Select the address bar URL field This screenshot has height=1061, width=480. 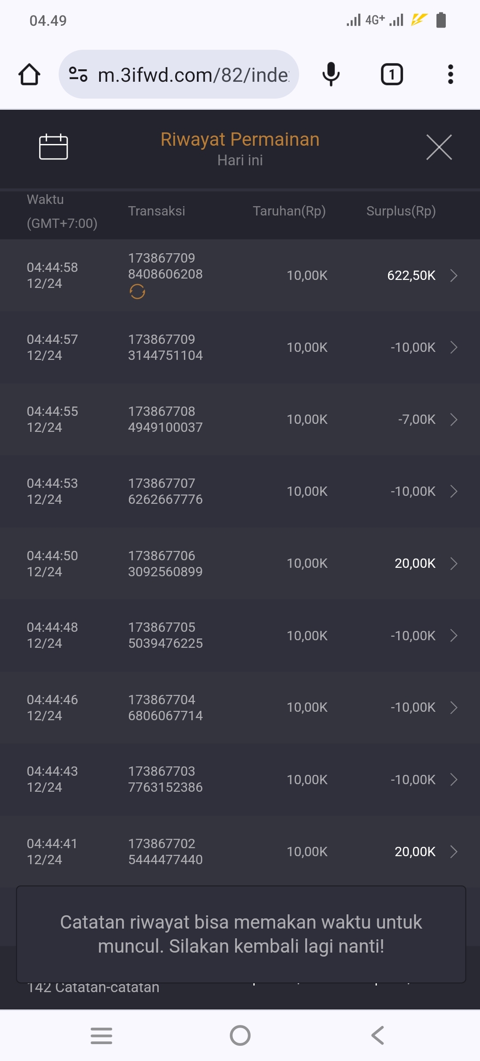(193, 75)
